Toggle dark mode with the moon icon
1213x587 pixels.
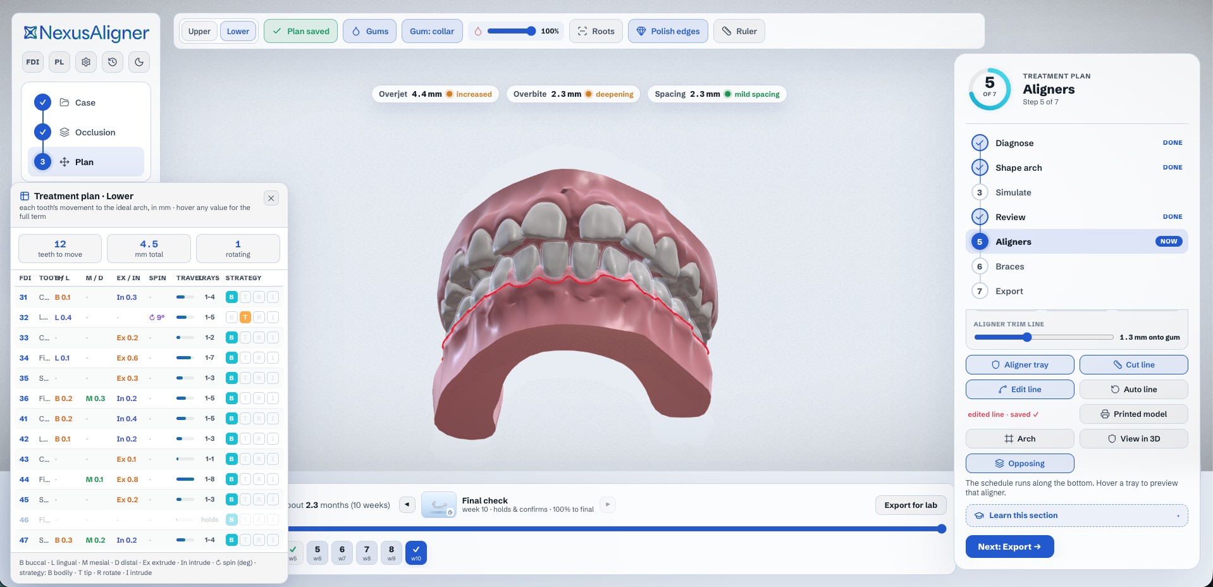pos(139,62)
